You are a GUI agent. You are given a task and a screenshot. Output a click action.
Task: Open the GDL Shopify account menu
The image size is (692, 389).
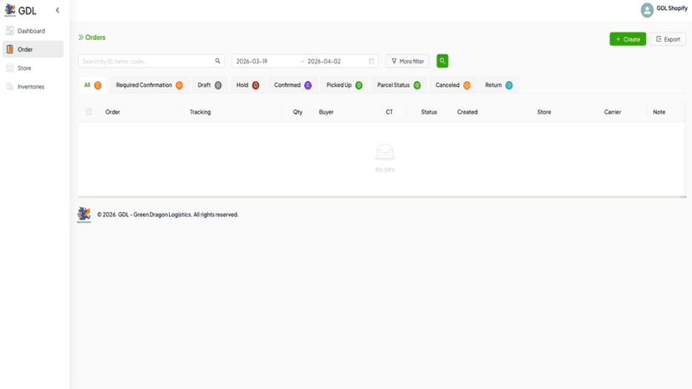tap(672, 8)
